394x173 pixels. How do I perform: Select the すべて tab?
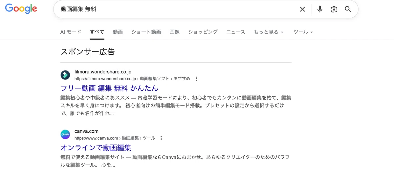coord(97,32)
